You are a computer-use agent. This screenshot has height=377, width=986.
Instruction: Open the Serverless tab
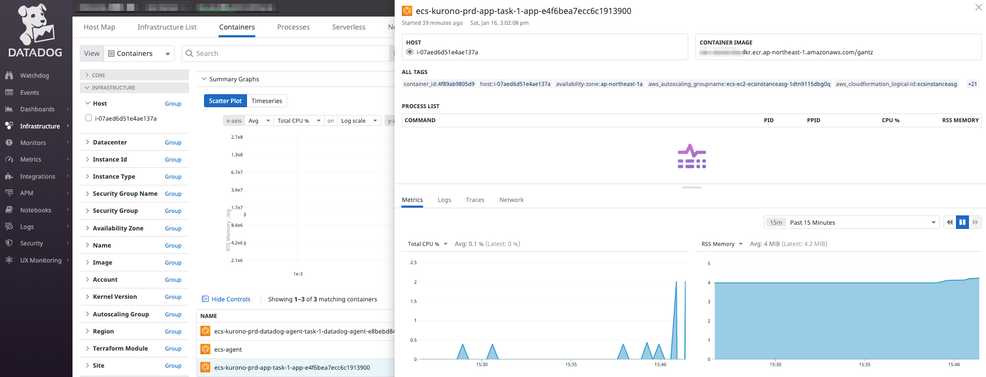pyautogui.click(x=349, y=27)
